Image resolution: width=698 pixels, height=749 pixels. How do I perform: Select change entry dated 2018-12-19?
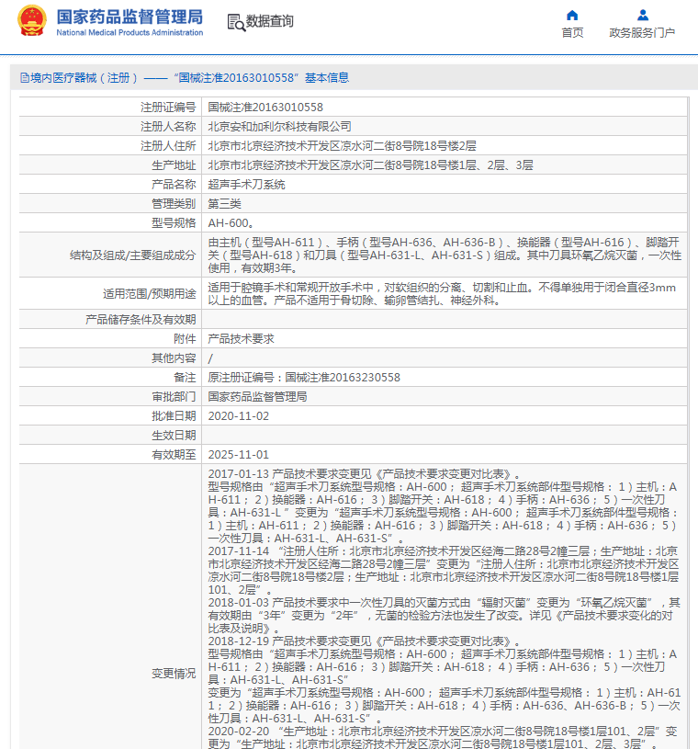pyautogui.click(x=445, y=680)
